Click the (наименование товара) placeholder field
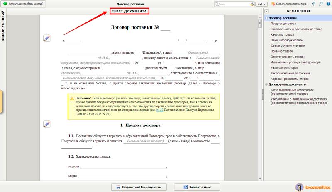332x192 pixels. pyautogui.click(x=145, y=141)
